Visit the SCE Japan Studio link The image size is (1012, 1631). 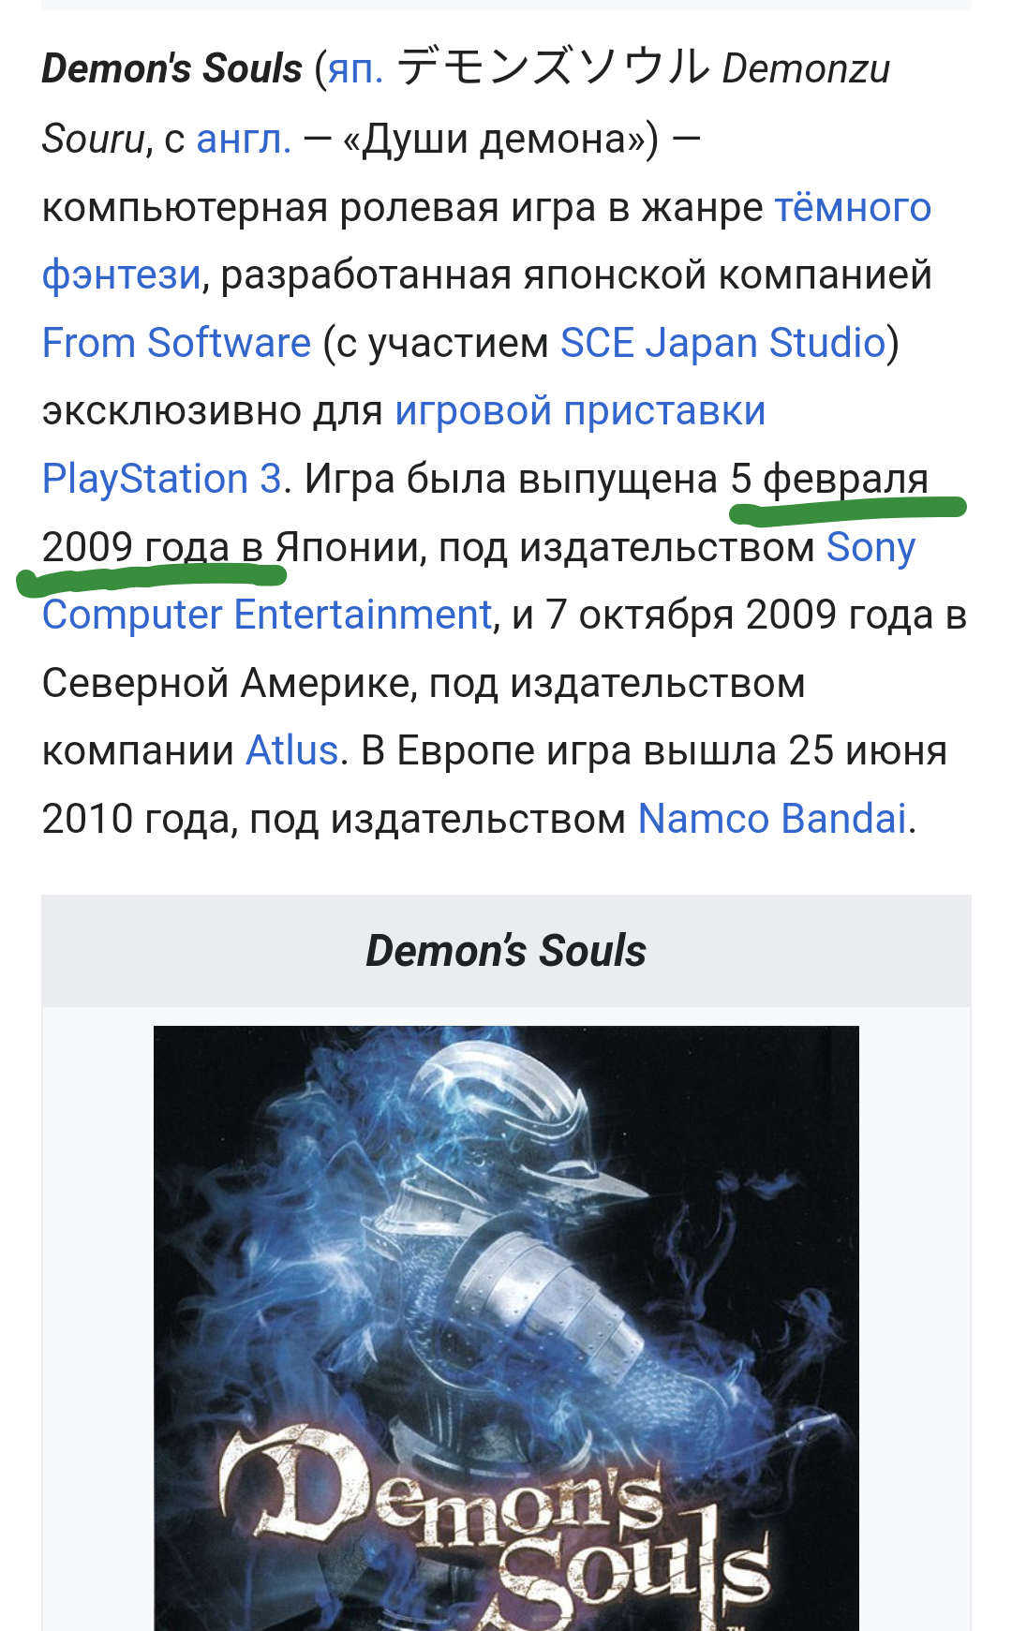723,343
